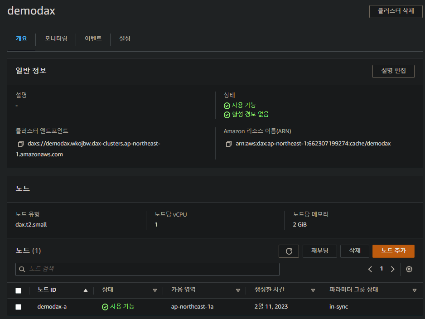The height and width of the screenshot is (319, 425).
Task: Click the 노드 ID column header
Action: (x=47, y=290)
